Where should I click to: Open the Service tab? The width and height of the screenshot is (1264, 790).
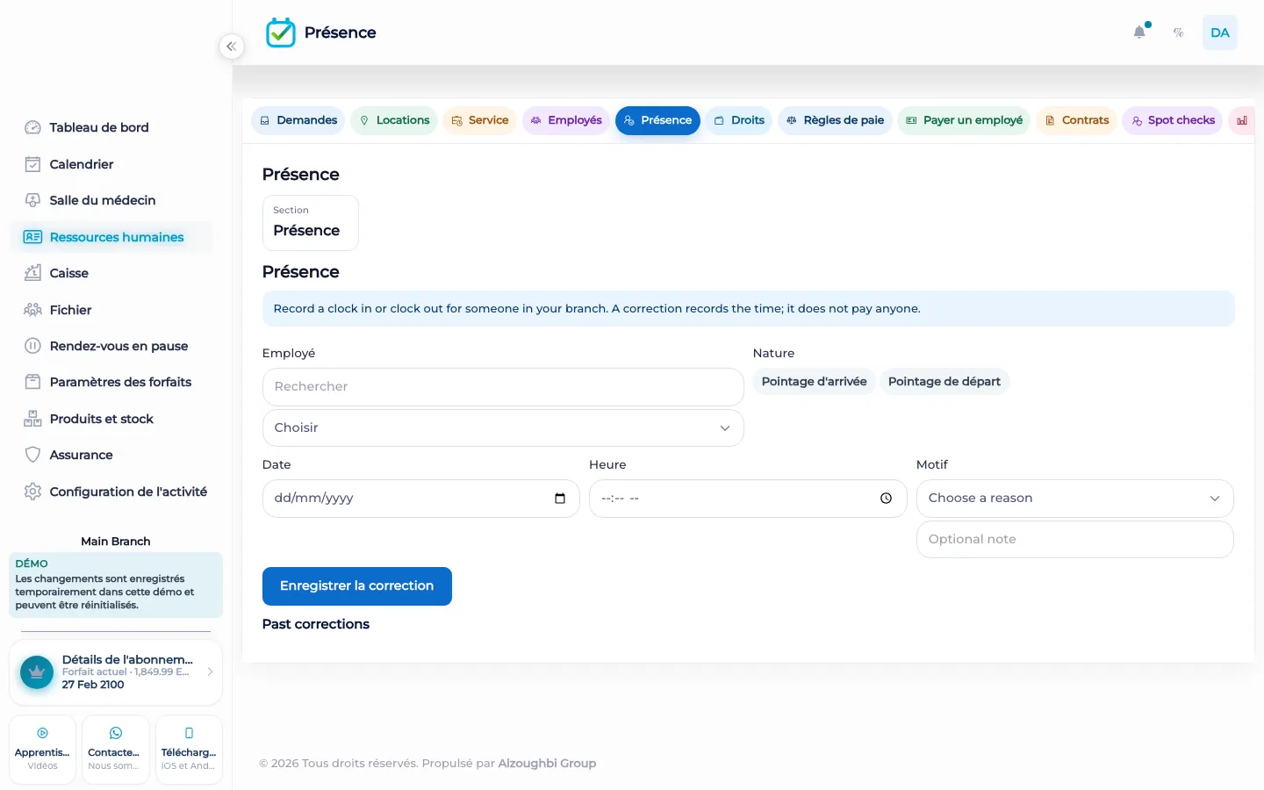(480, 120)
